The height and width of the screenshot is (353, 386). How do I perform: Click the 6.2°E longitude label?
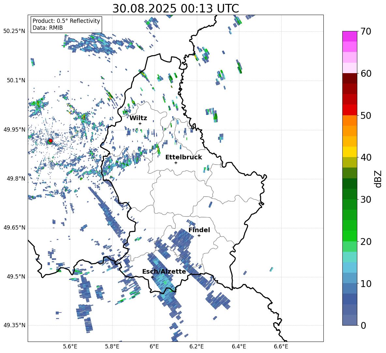coord(197,346)
